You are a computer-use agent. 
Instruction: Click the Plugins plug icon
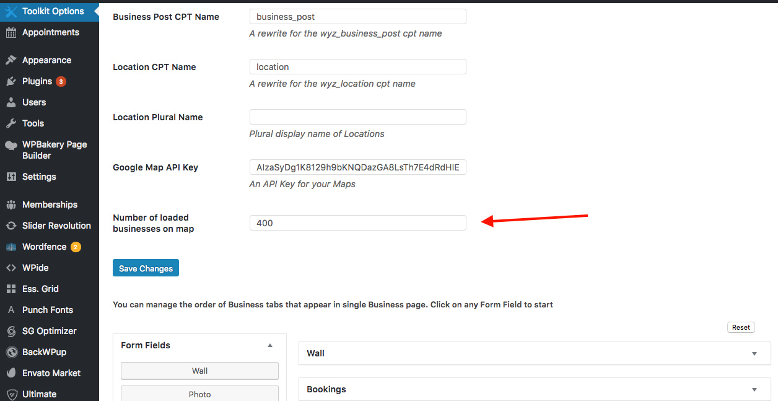click(x=11, y=81)
